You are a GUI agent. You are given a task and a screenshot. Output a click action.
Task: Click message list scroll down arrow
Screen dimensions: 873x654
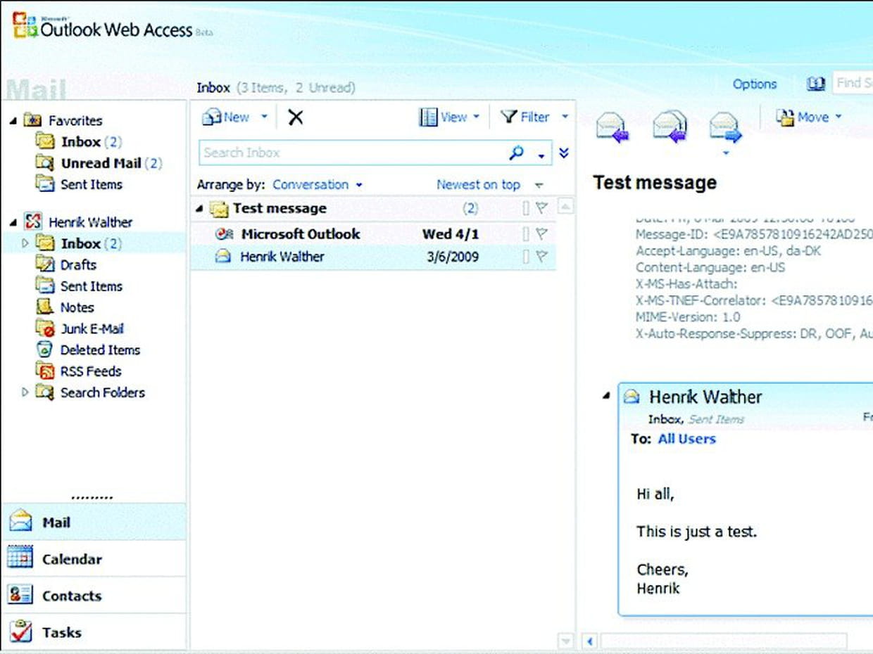[565, 641]
